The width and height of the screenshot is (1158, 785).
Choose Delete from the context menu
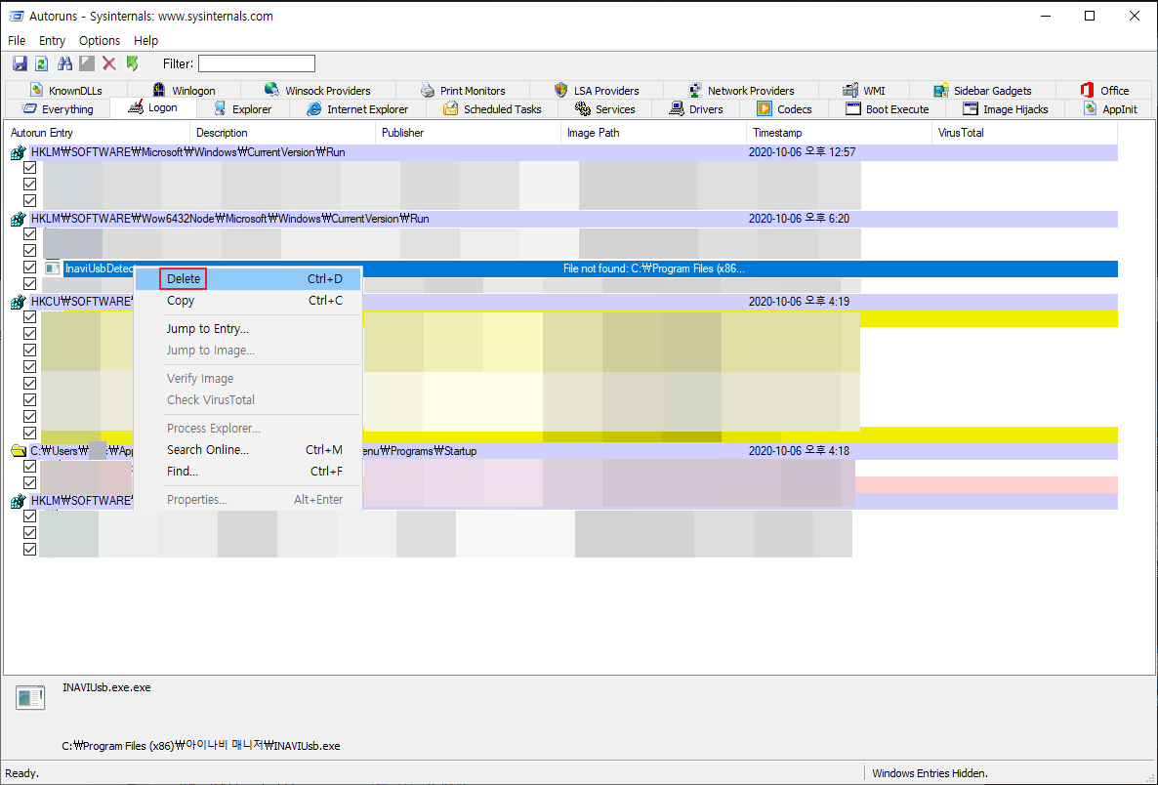click(x=248, y=279)
